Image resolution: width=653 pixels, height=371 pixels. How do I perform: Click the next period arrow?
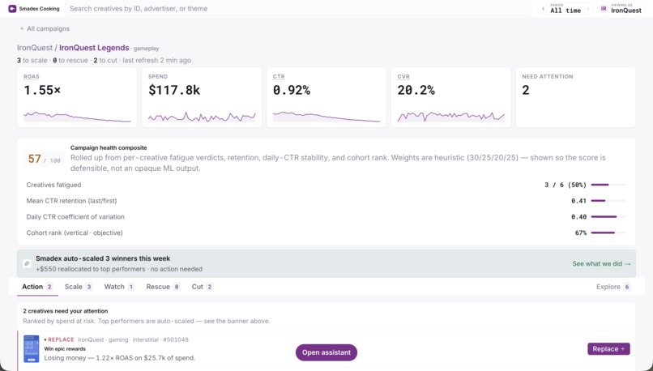tap(588, 9)
